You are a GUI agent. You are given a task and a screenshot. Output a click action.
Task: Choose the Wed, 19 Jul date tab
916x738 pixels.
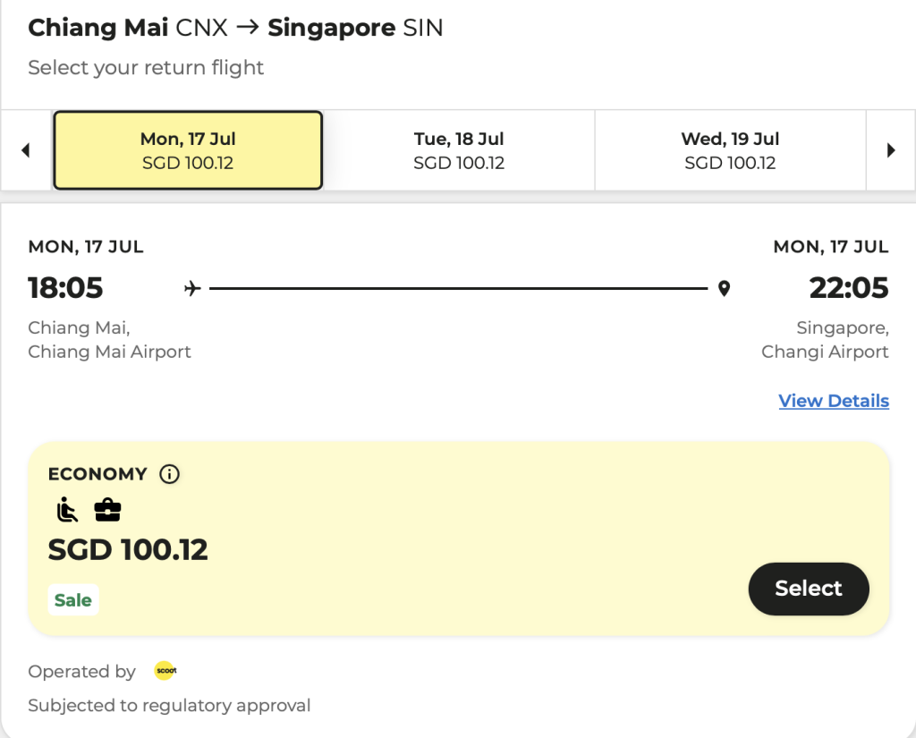(730, 150)
